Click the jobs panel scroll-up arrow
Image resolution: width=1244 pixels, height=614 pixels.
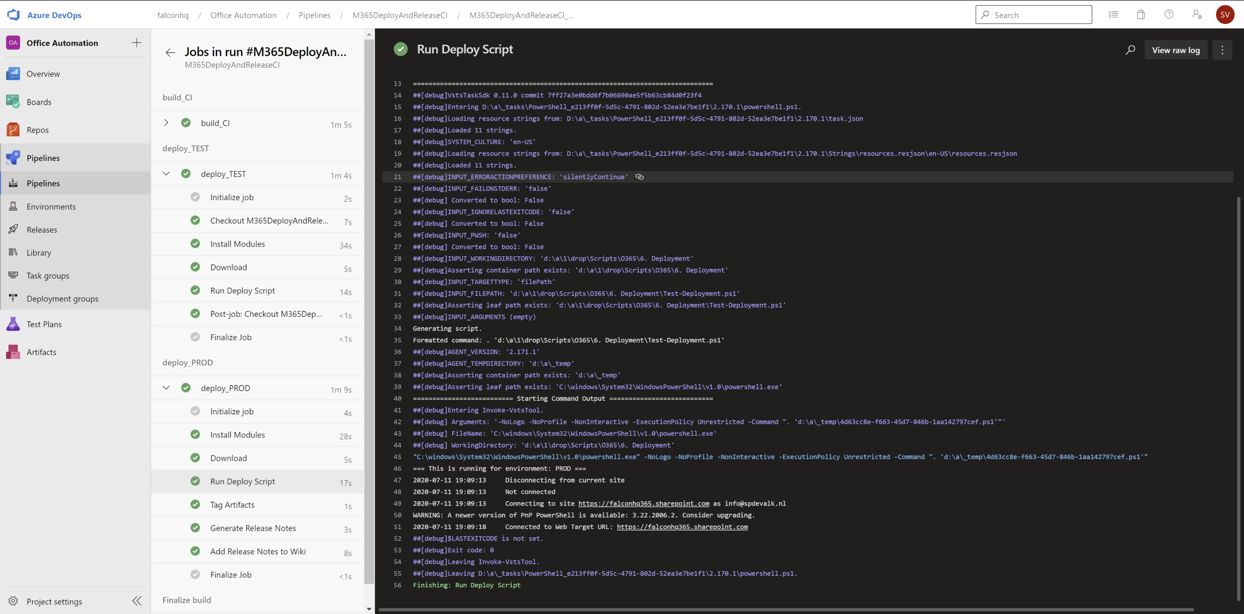point(369,34)
